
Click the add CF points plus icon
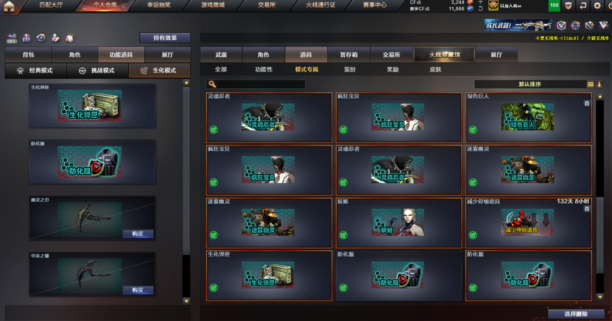point(481,2)
